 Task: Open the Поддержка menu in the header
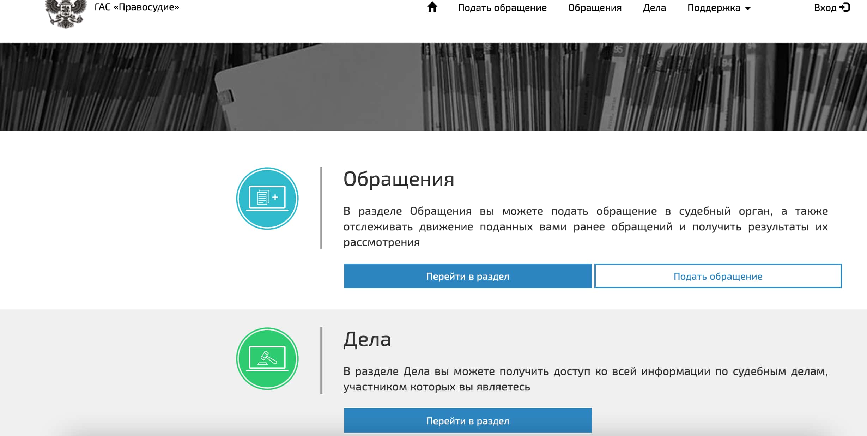[x=714, y=8]
